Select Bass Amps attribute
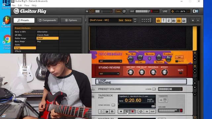The width and height of the screenshot is (212, 119). [x=25, y=41]
